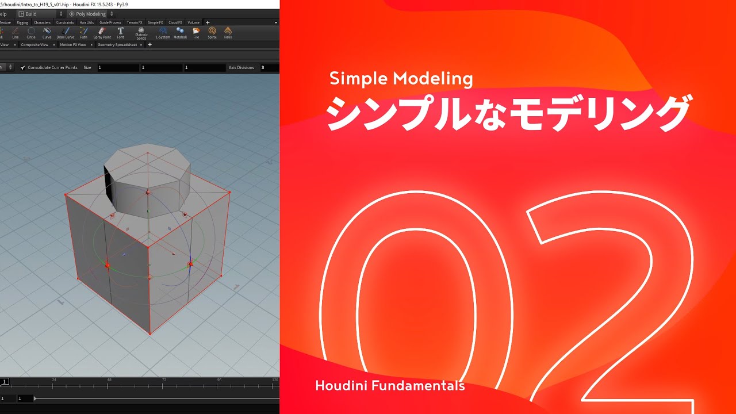Screen dimensions: 736x414
Task: Click the second Size input field
Action: point(161,67)
